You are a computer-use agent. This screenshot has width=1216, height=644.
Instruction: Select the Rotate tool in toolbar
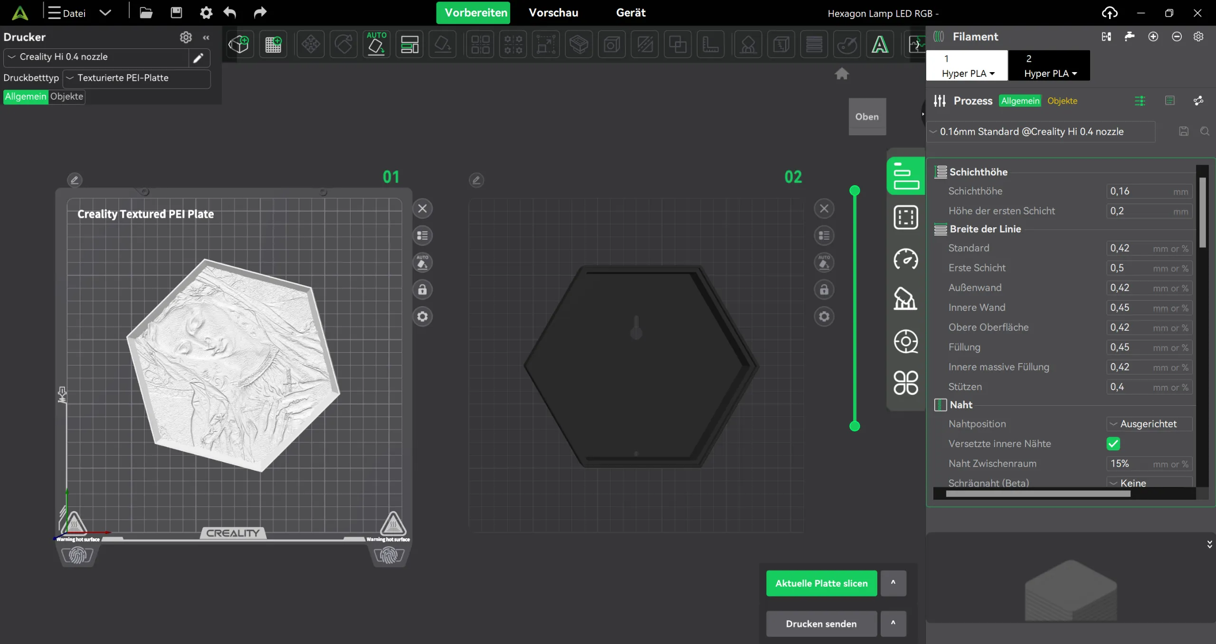343,45
